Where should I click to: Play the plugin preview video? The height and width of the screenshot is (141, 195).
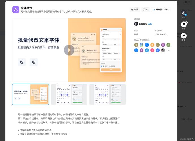[69, 50]
